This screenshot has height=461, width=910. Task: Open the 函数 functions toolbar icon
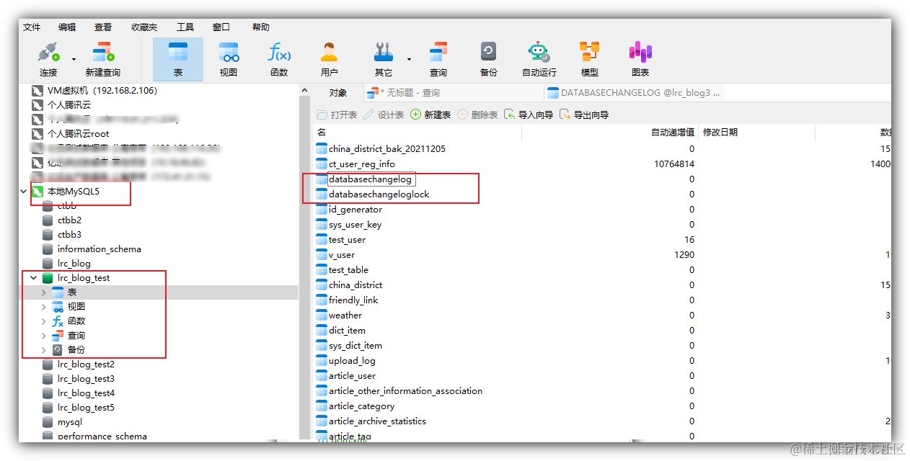coord(279,60)
